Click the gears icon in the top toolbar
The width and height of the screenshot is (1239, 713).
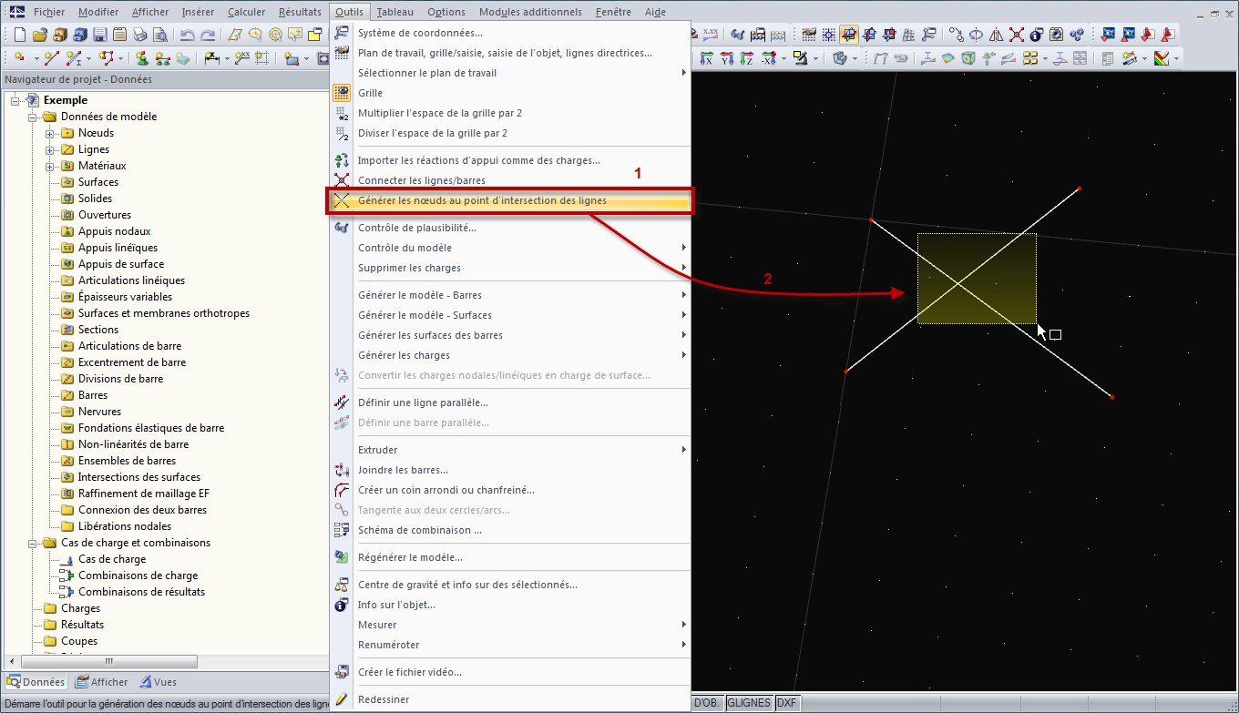click(1077, 35)
